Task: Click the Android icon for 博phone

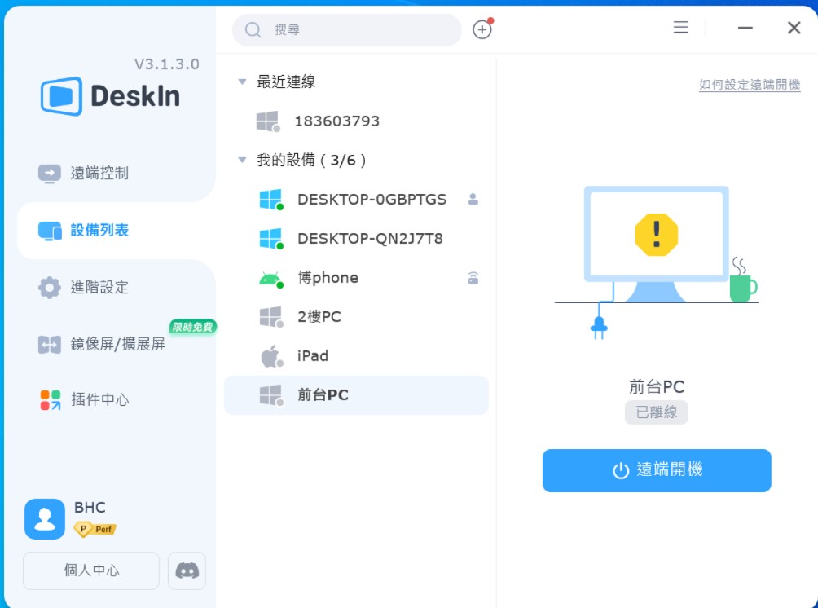Action: click(271, 279)
